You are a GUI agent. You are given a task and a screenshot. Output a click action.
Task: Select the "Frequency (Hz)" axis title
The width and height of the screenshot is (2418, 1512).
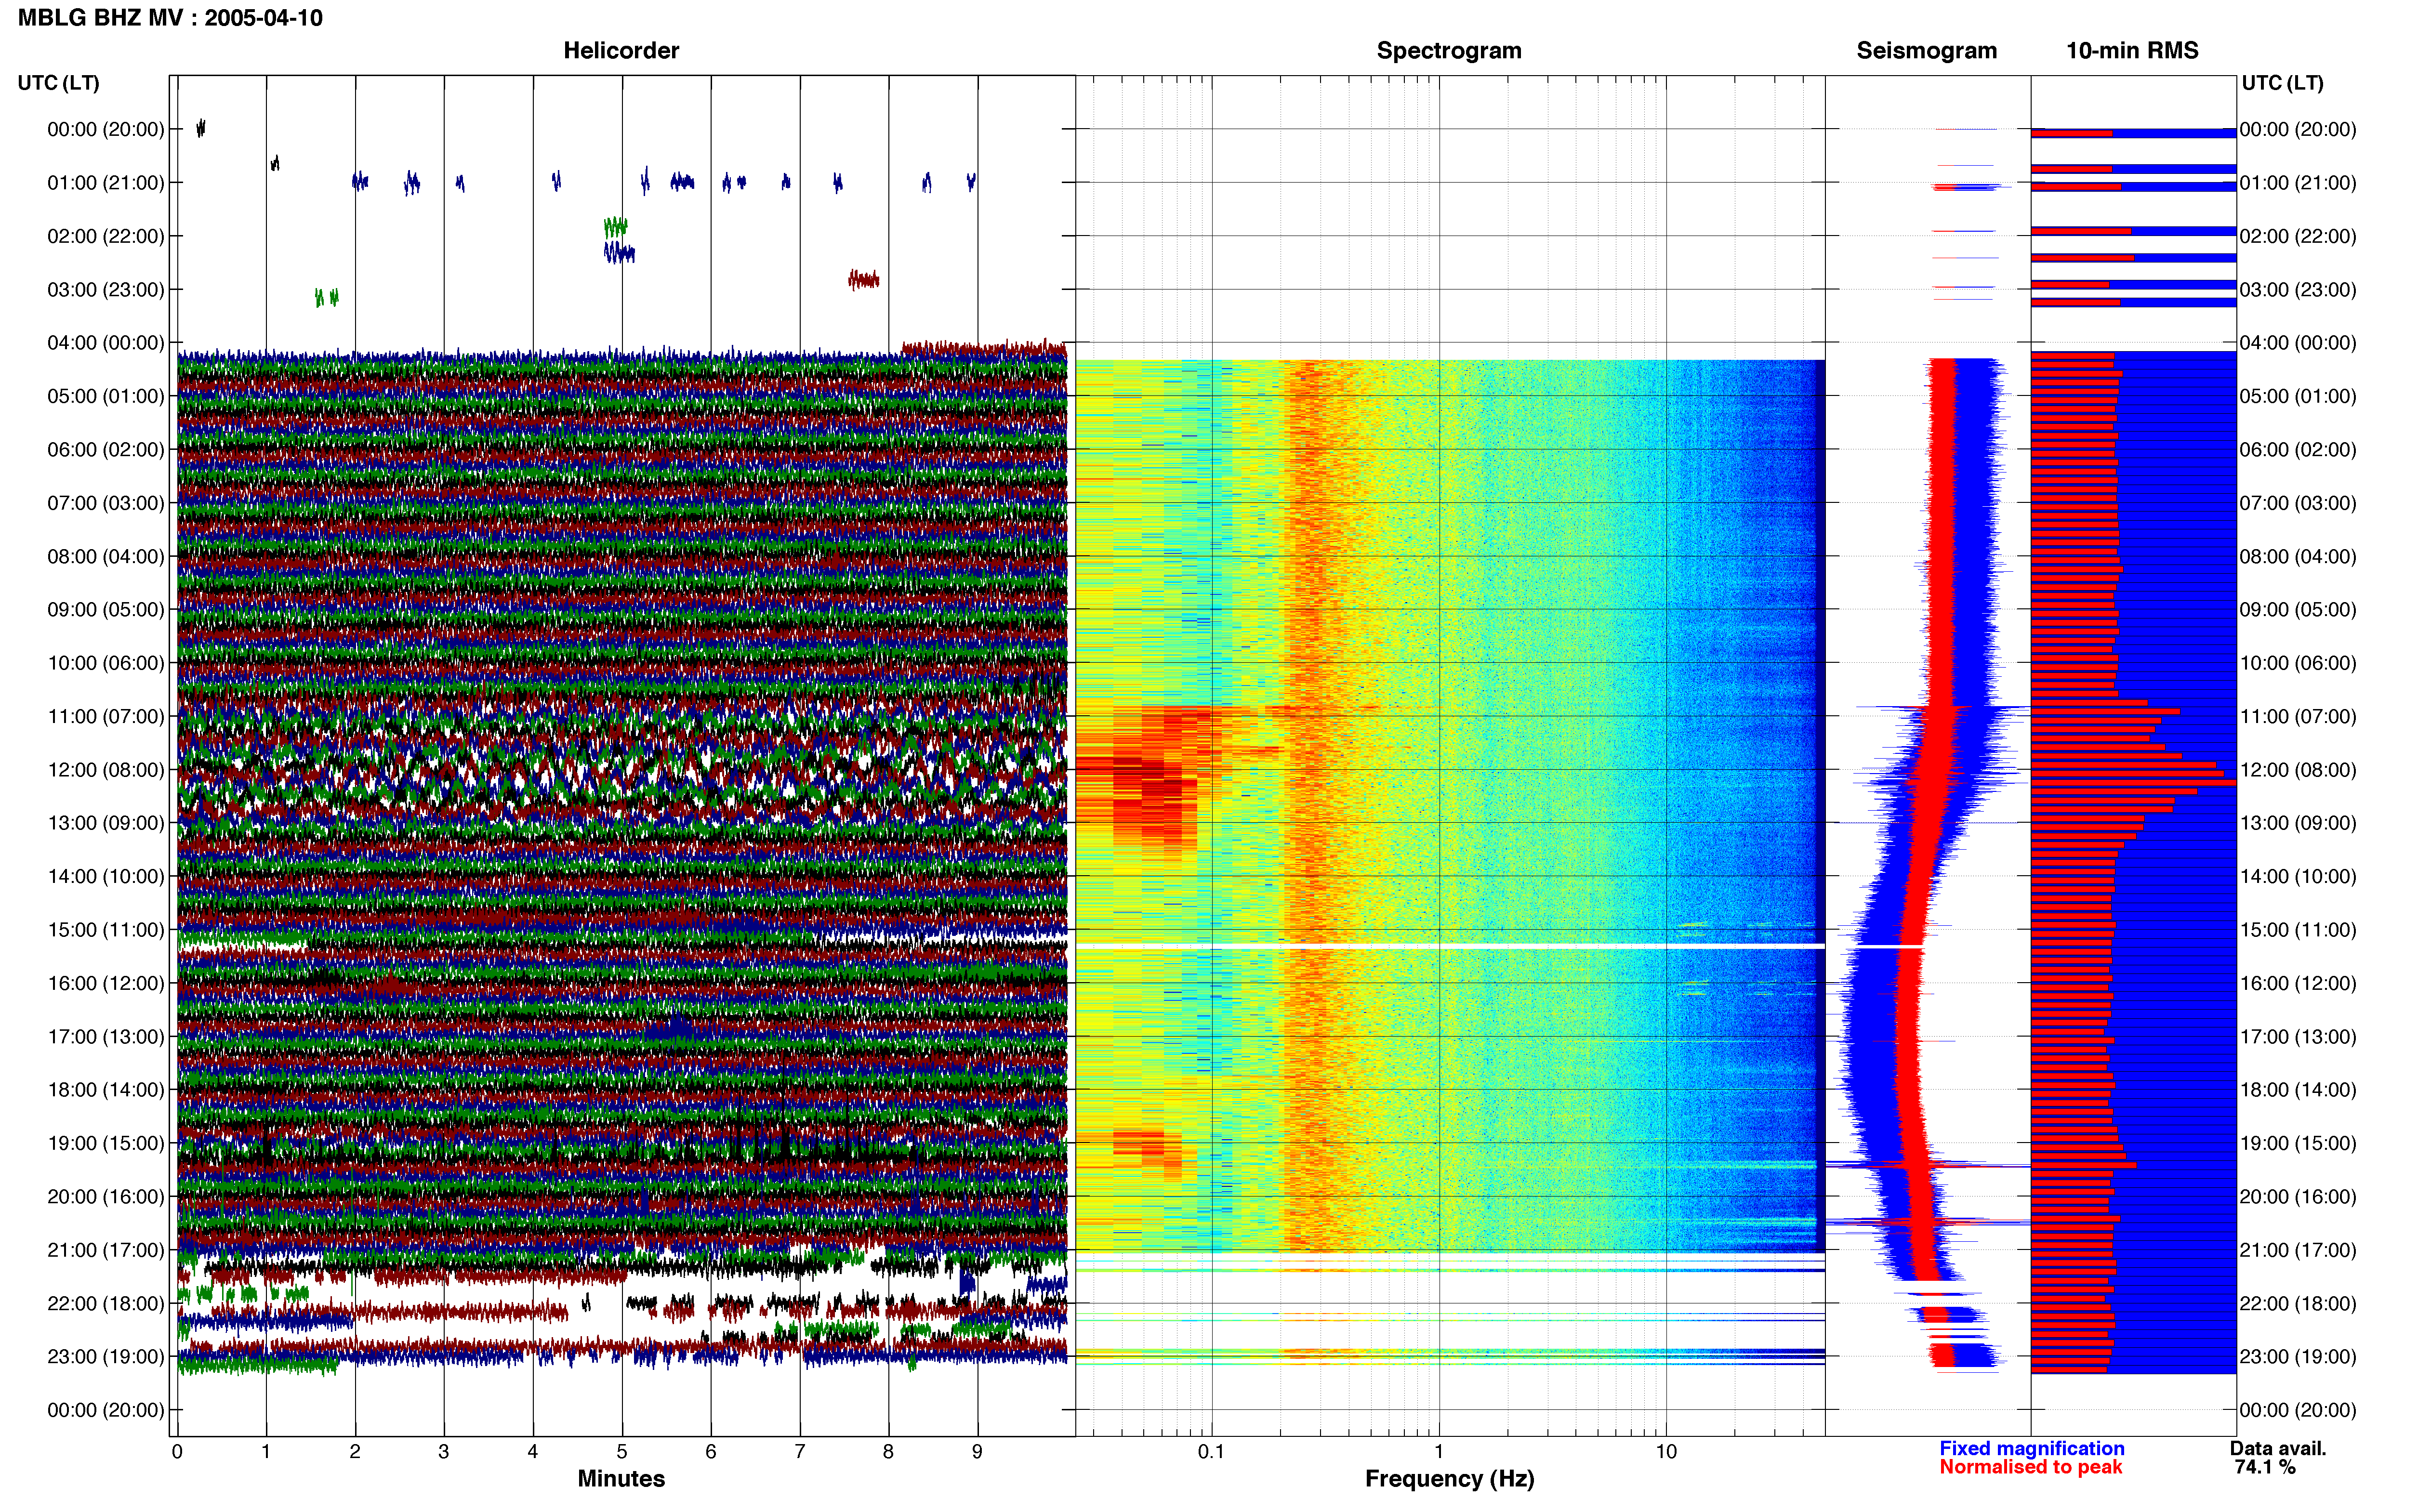pyautogui.click(x=1449, y=1479)
